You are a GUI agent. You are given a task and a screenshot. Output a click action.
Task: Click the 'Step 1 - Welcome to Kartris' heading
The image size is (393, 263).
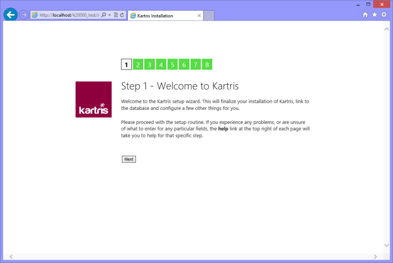click(180, 86)
